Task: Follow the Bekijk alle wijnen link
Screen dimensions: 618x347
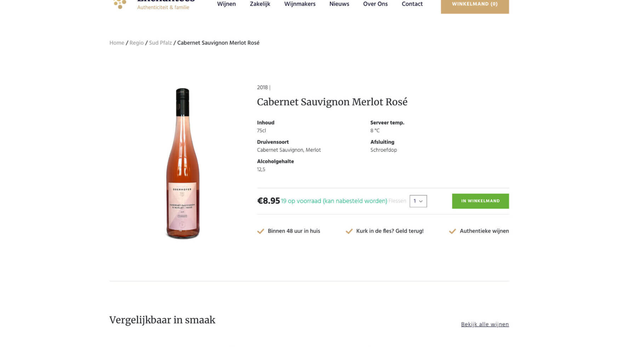Action: pos(485,324)
